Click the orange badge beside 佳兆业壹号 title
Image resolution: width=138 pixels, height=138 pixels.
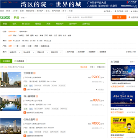[37, 120]
